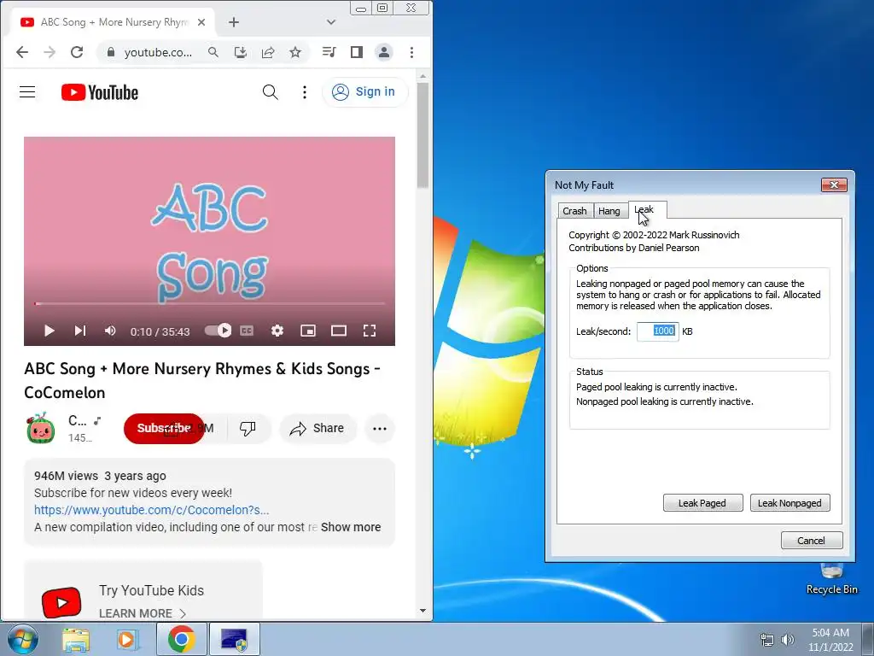
Task: Enter full screen video mode
Action: tap(369, 331)
